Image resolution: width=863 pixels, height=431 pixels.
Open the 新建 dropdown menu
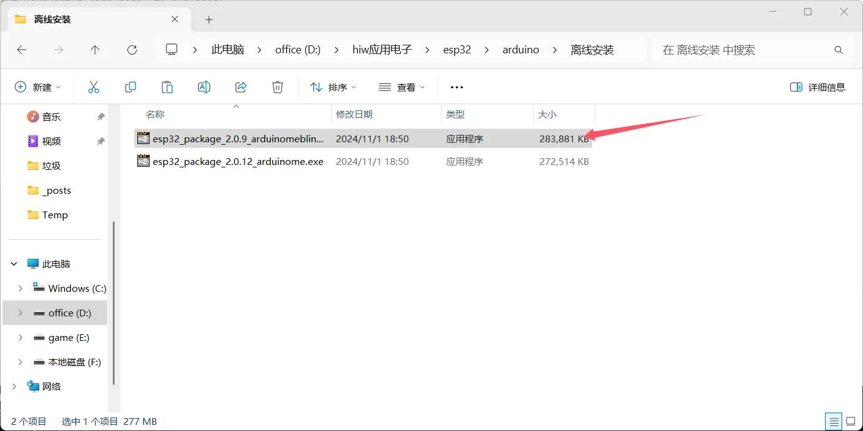tap(37, 87)
